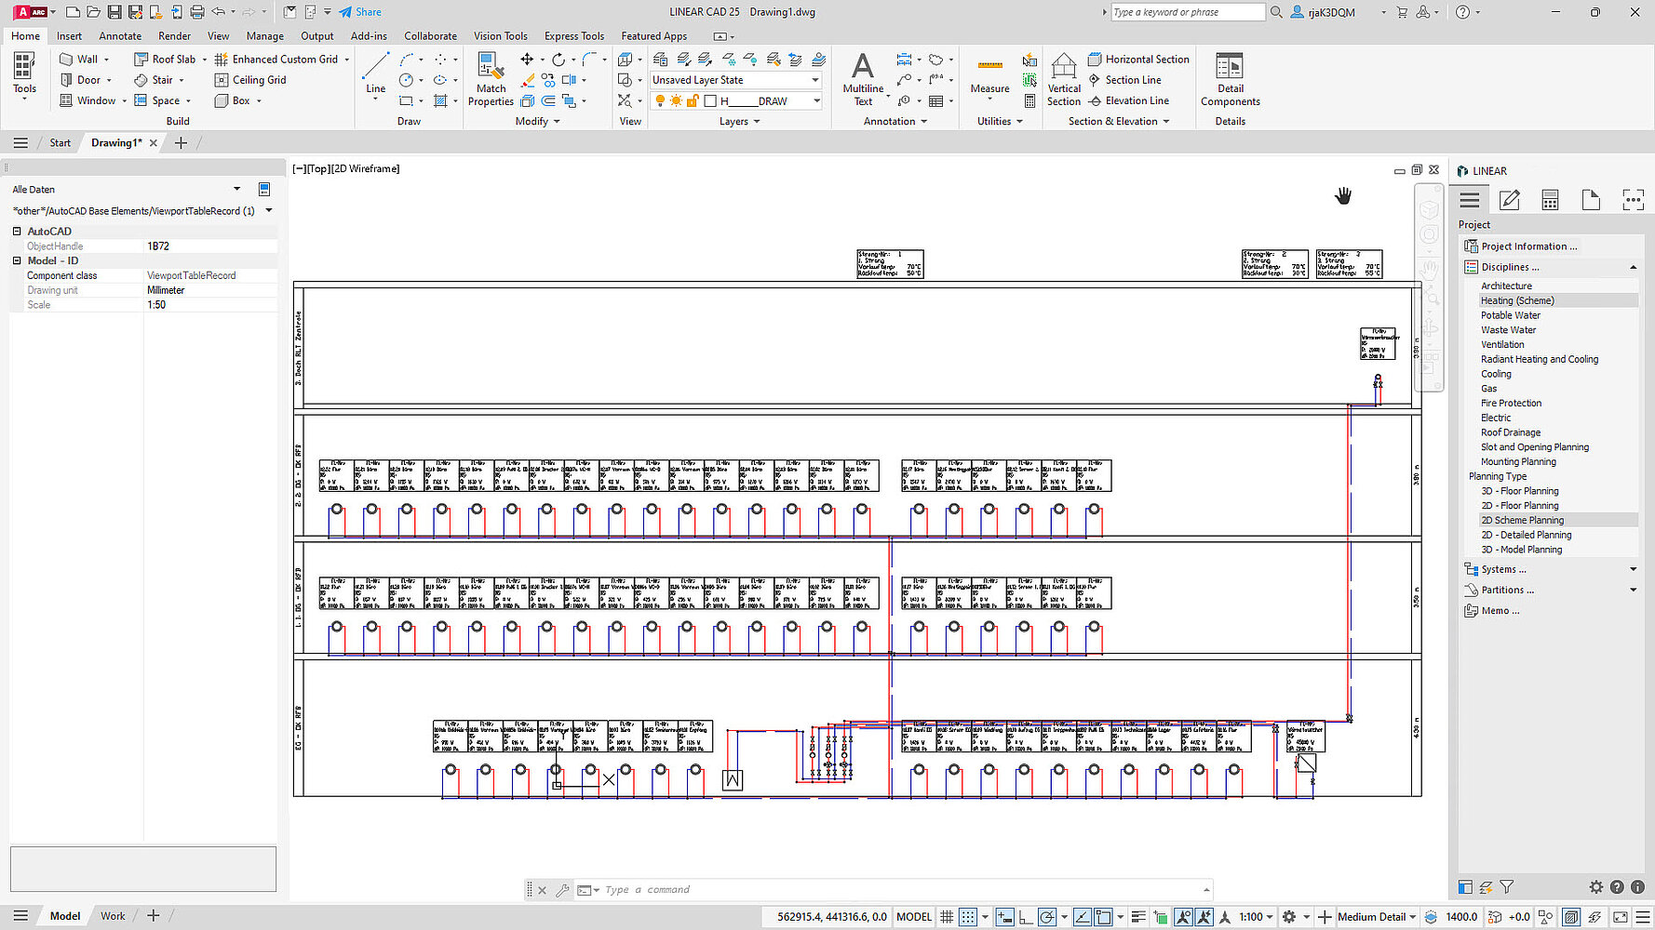Open the LINEAR panel calculator tab
This screenshot has width=1655, height=930.
pyautogui.click(x=1551, y=200)
